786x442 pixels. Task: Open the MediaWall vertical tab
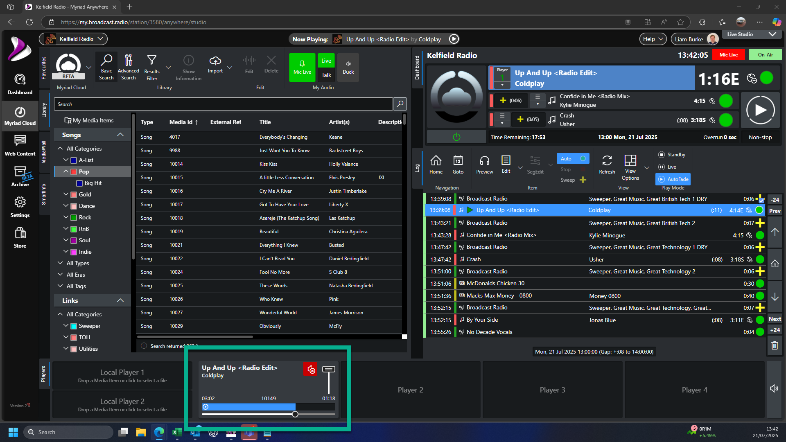[44, 152]
